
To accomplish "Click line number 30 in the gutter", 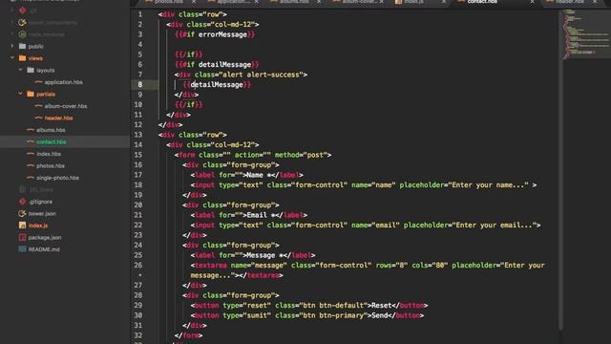I will pos(138,315).
